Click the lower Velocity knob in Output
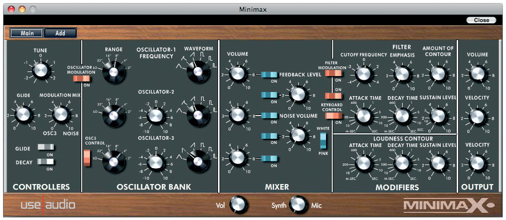Screen dimensions: 506x220 pyautogui.click(x=479, y=163)
